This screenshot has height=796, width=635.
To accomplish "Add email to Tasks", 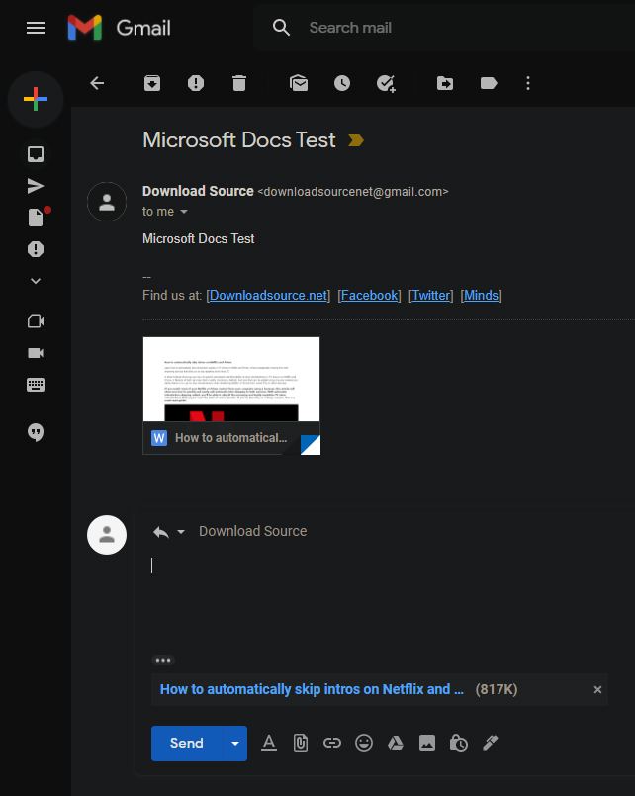I will click(386, 83).
